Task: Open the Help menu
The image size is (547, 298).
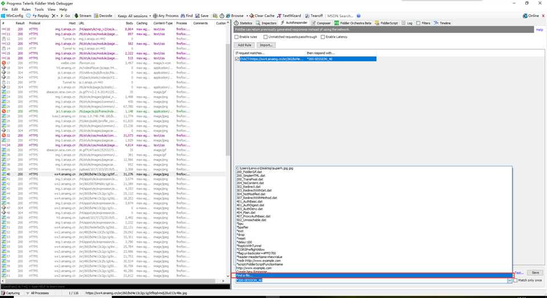Action: coord(63,10)
